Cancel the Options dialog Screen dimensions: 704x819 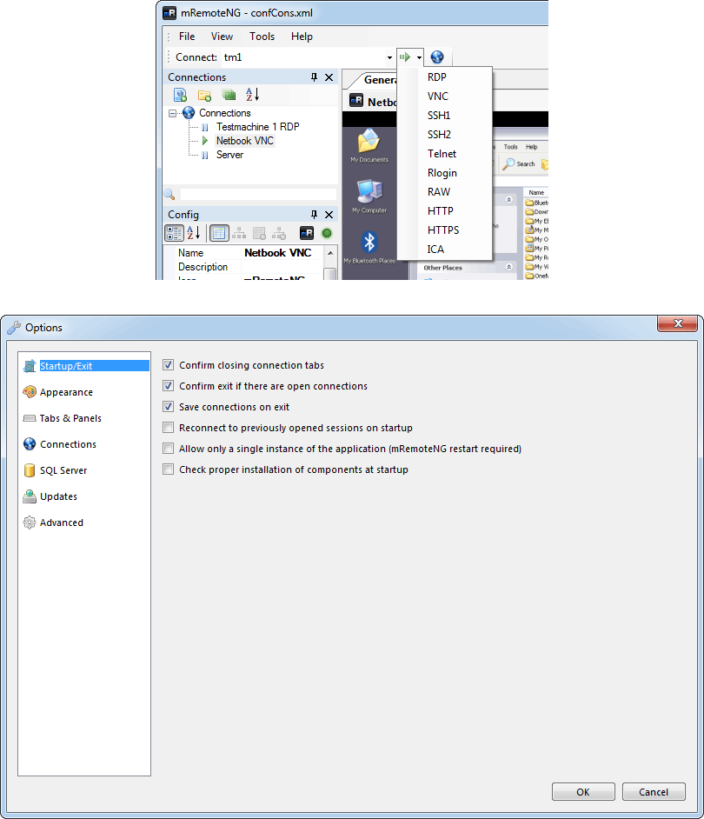pyautogui.click(x=654, y=791)
